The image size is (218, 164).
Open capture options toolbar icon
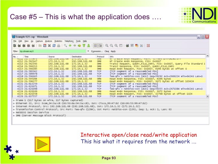(19, 46)
